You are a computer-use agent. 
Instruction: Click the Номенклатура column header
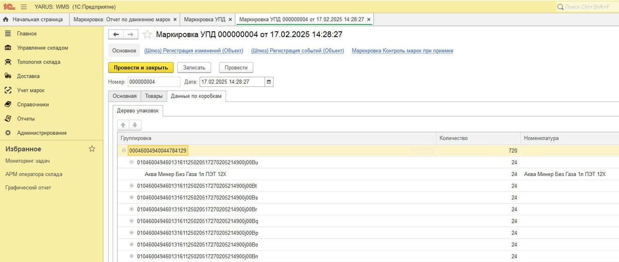[x=570, y=138]
